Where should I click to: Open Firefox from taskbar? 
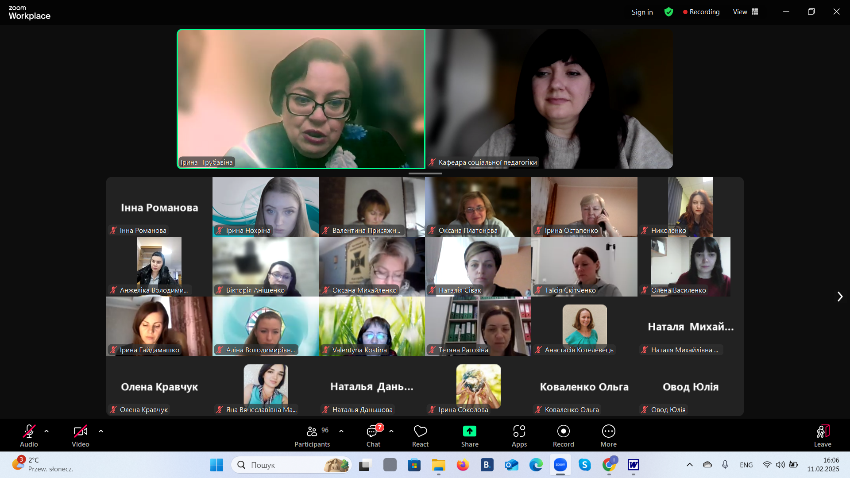click(x=463, y=465)
